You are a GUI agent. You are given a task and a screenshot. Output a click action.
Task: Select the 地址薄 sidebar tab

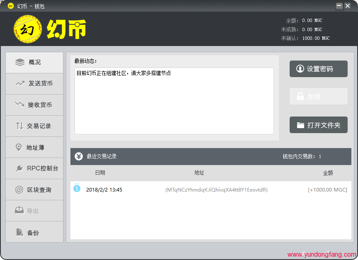point(34,147)
